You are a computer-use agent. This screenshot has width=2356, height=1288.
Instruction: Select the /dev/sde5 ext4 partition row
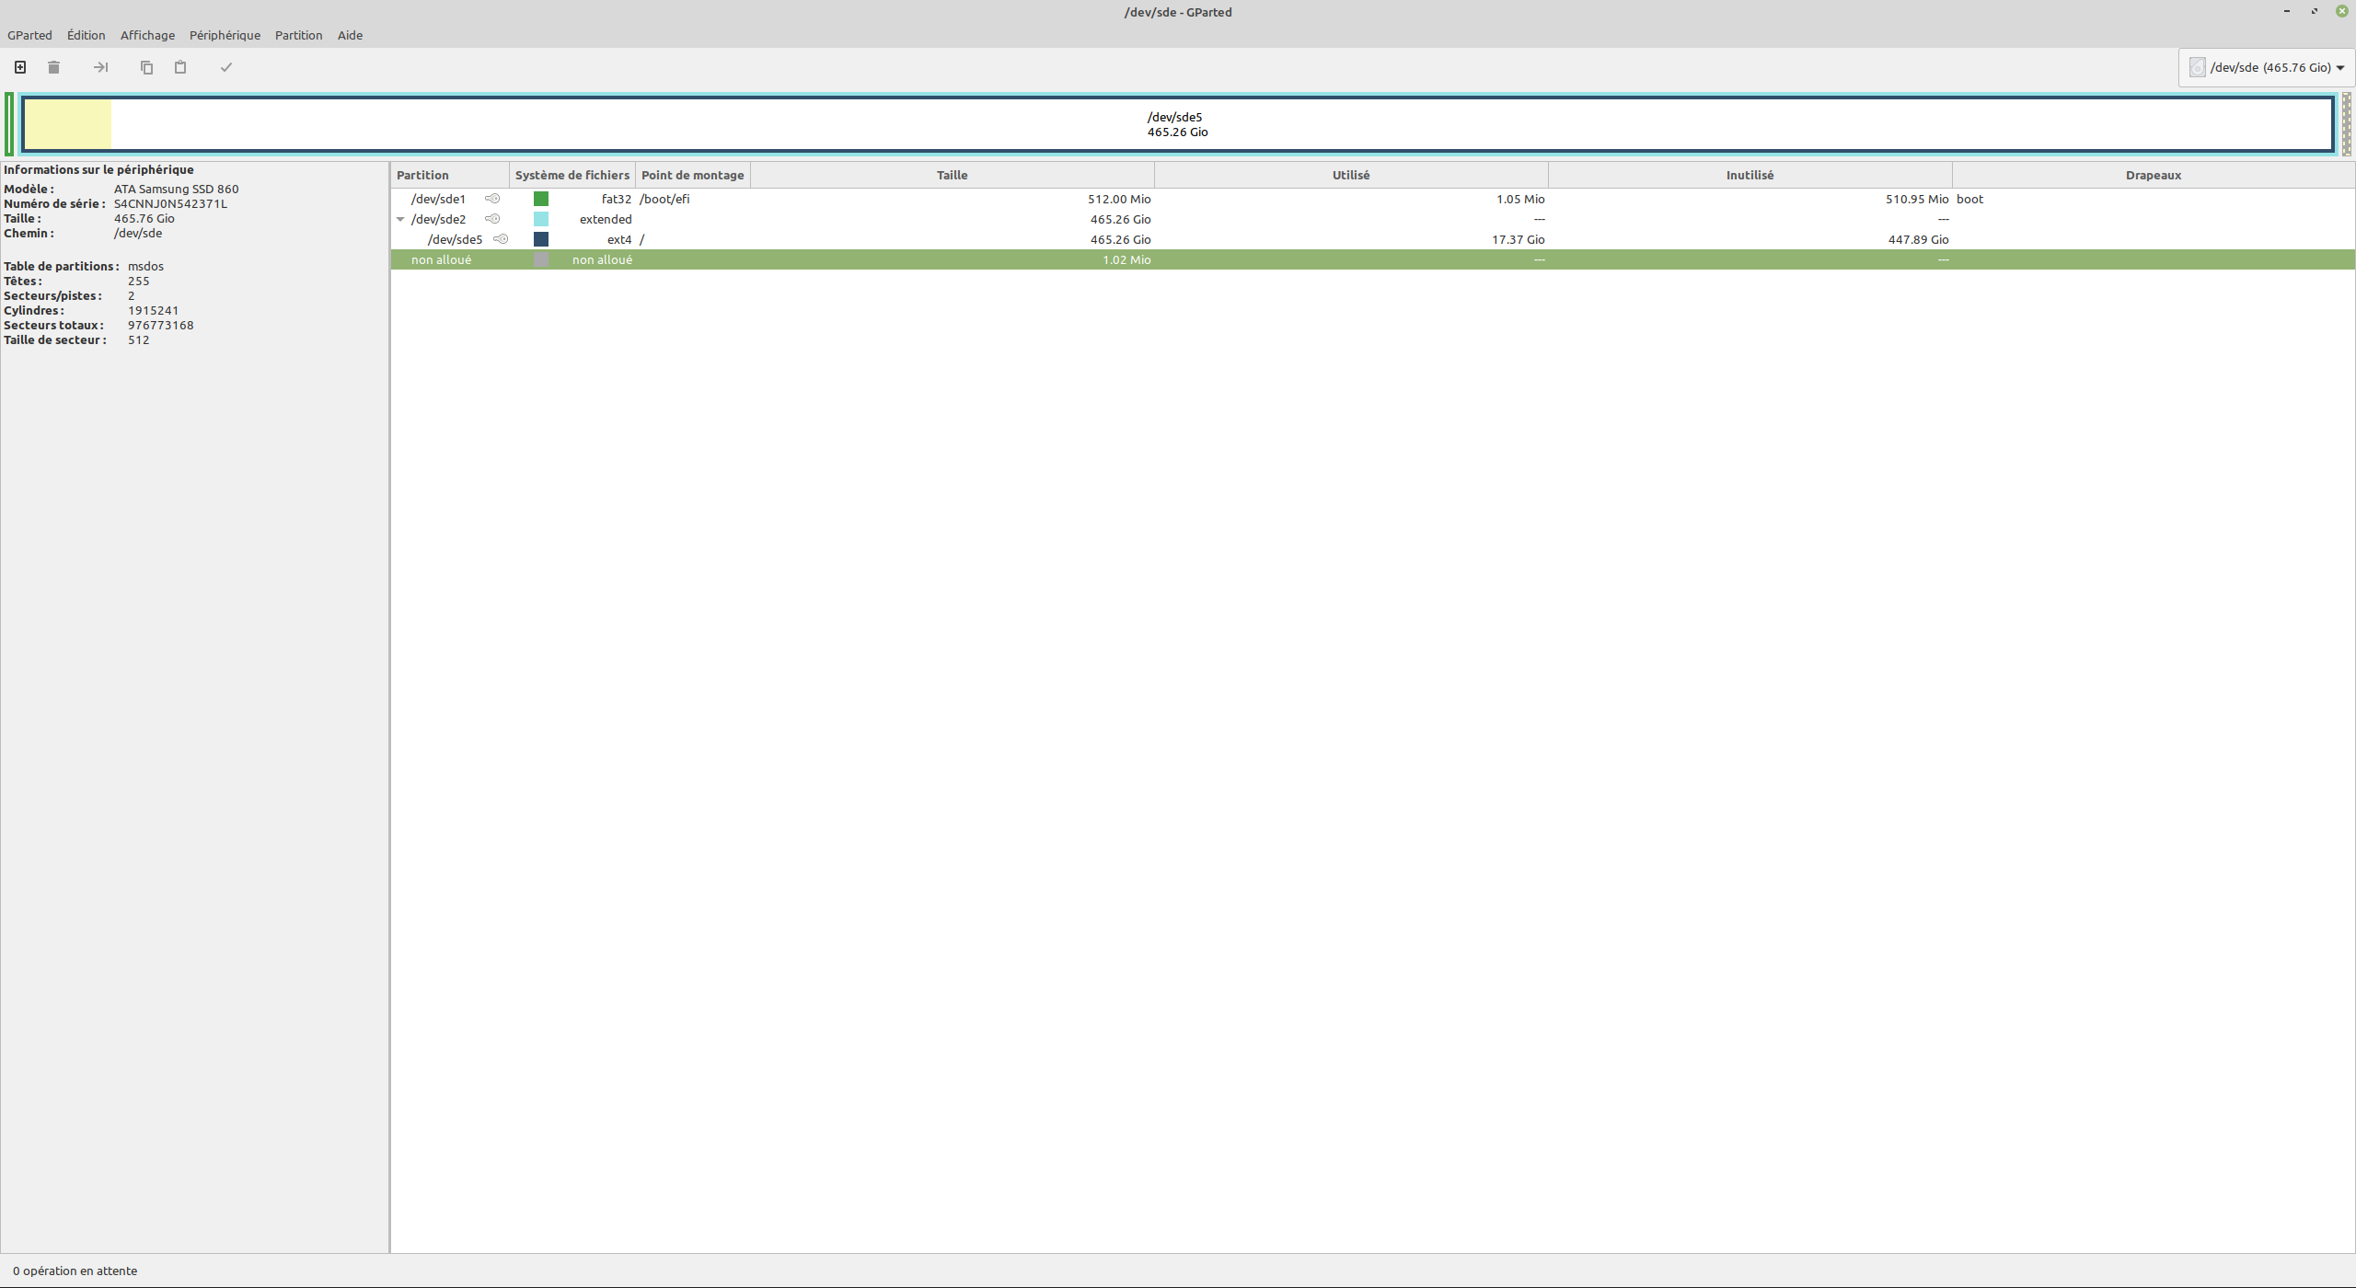[x=828, y=239]
